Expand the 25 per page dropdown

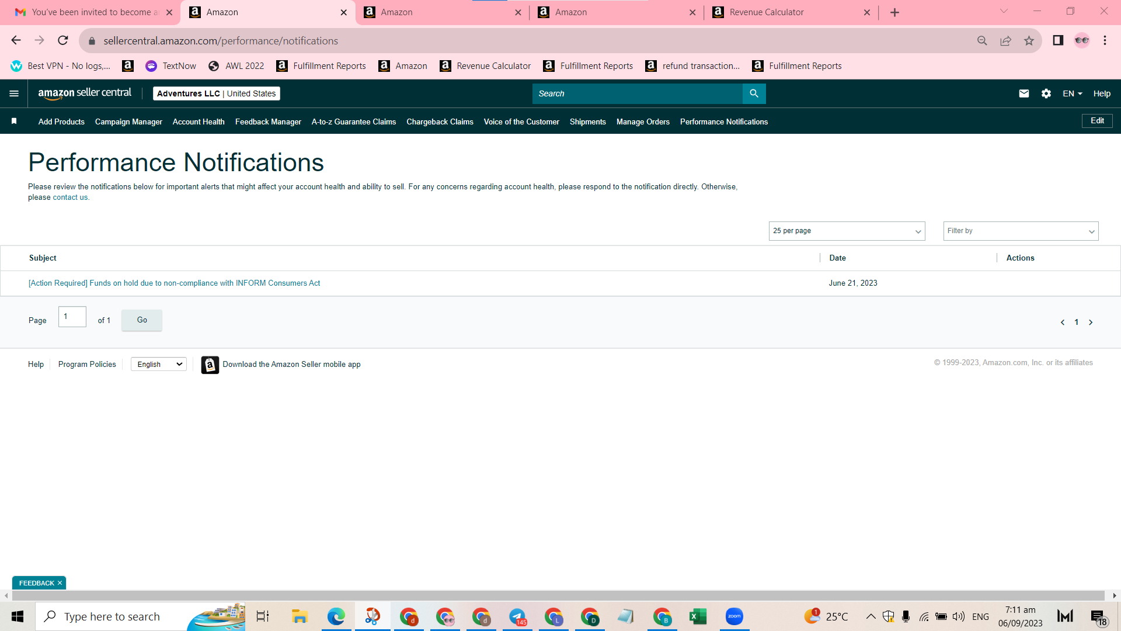click(x=847, y=231)
